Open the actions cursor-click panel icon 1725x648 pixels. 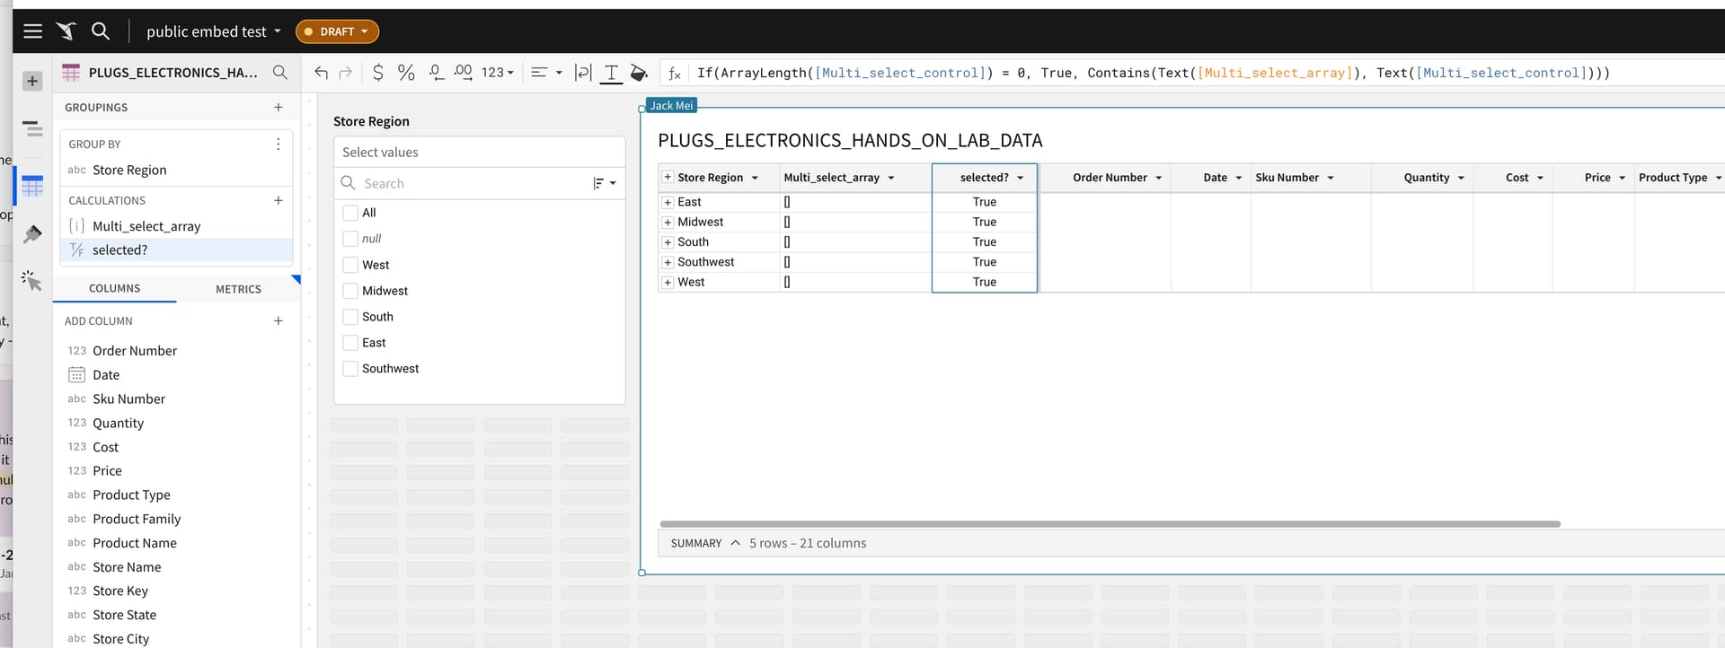click(x=32, y=281)
